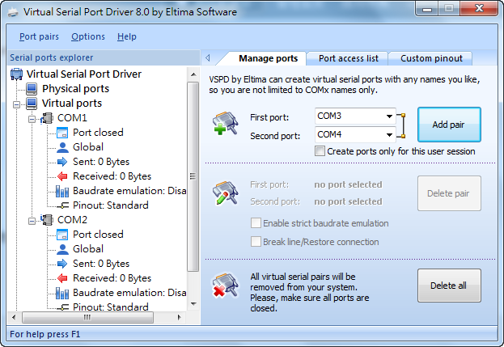
Task: Click the Pinout icon under COM1
Action: 62,205
